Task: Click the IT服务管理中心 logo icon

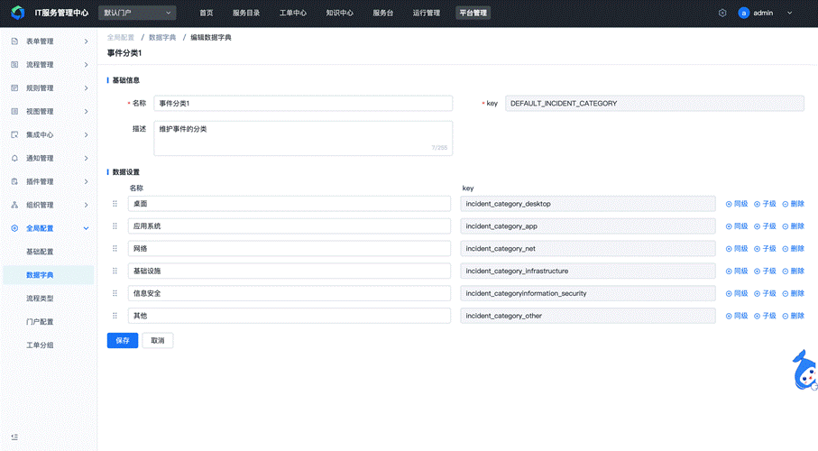Action: click(x=18, y=13)
